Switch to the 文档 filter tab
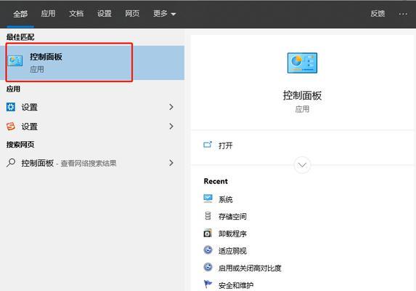The height and width of the screenshot is (291, 416). pyautogui.click(x=76, y=14)
